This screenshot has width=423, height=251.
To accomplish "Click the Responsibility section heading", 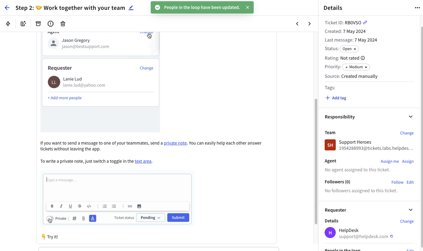I will click(340, 117).
